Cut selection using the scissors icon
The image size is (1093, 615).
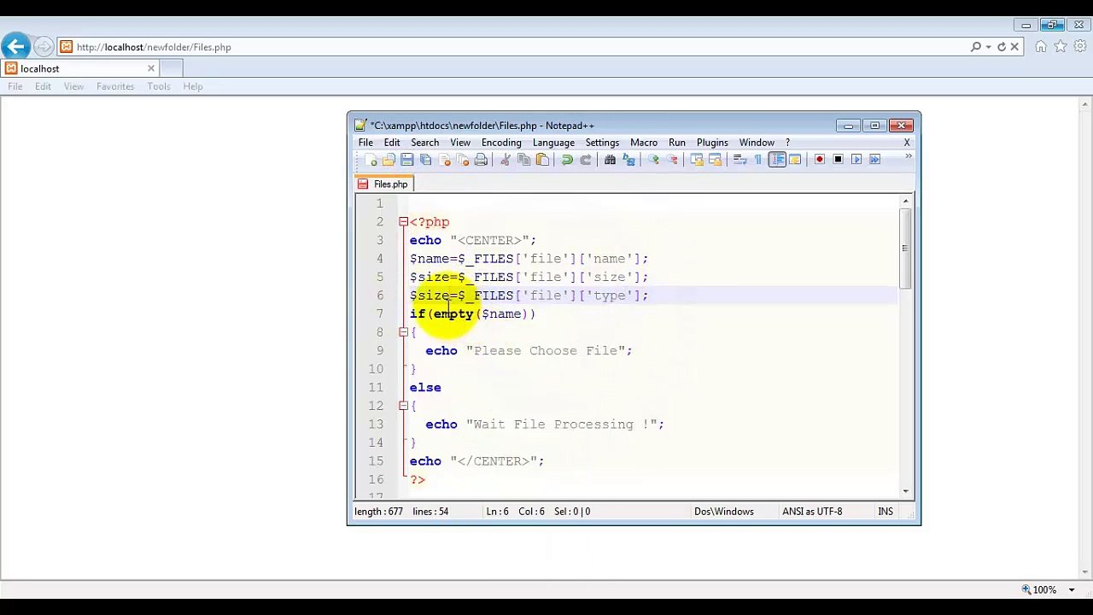click(x=506, y=160)
